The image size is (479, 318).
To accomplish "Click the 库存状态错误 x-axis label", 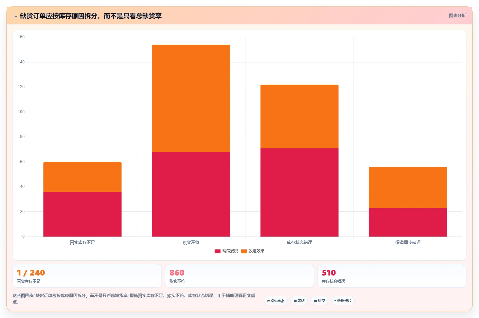I will (x=299, y=242).
